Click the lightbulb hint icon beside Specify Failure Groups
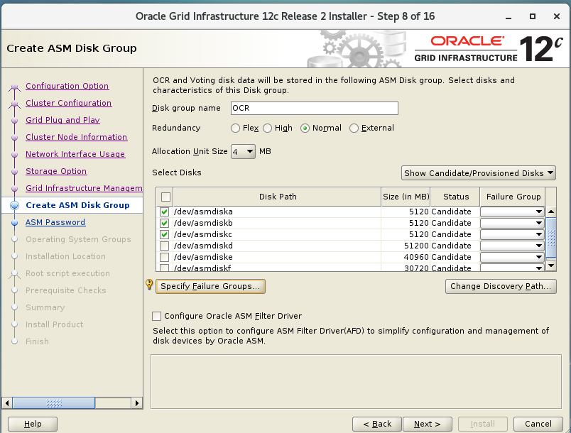 click(149, 284)
